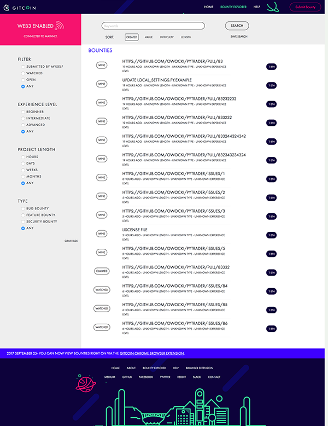Click Save Search link
Viewport: 328px width, 426px height.
(239, 37)
